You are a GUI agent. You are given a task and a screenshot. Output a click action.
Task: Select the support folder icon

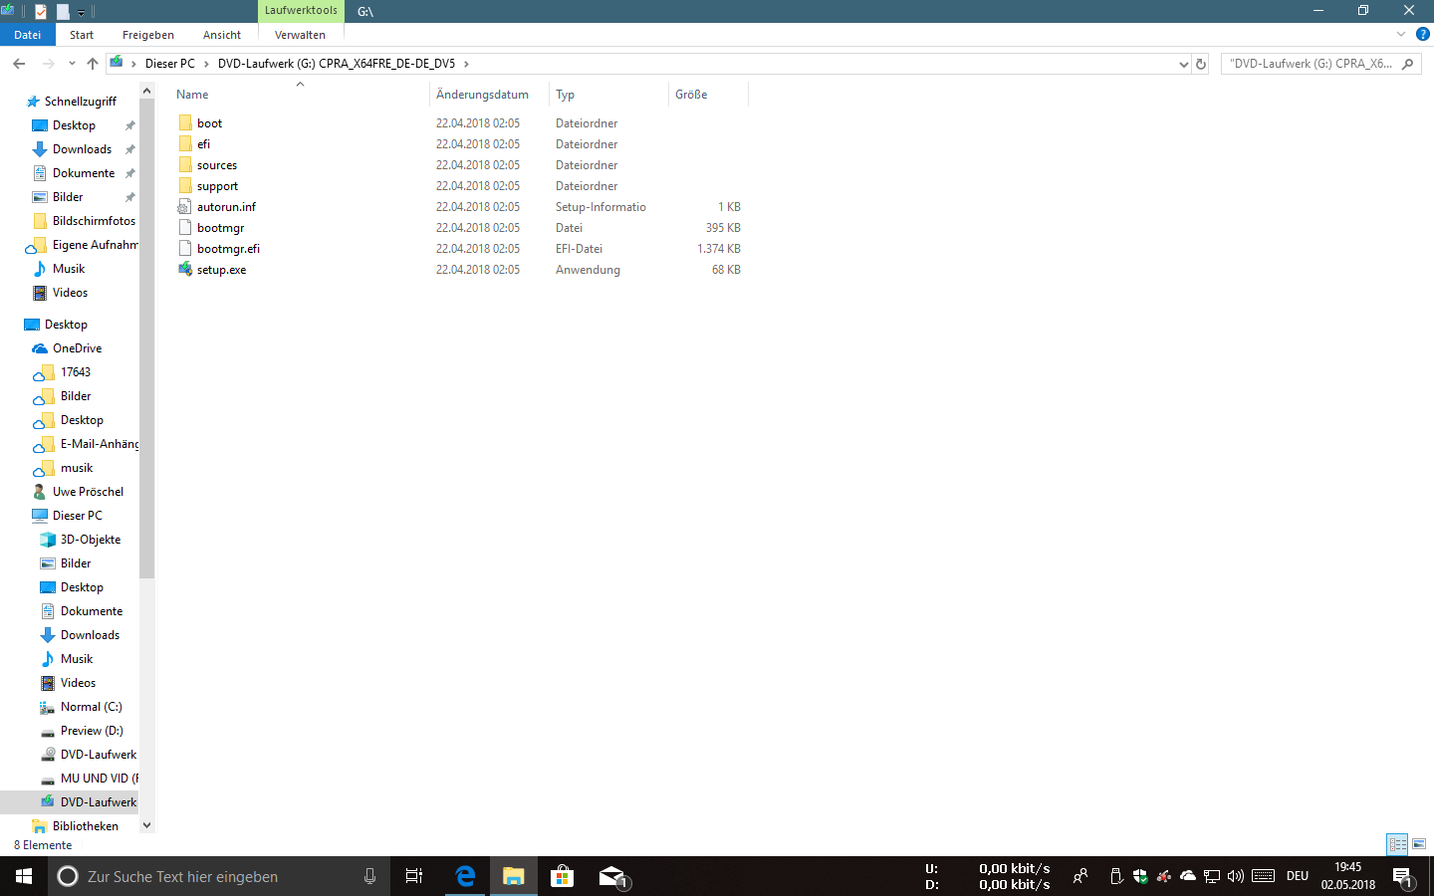(185, 186)
